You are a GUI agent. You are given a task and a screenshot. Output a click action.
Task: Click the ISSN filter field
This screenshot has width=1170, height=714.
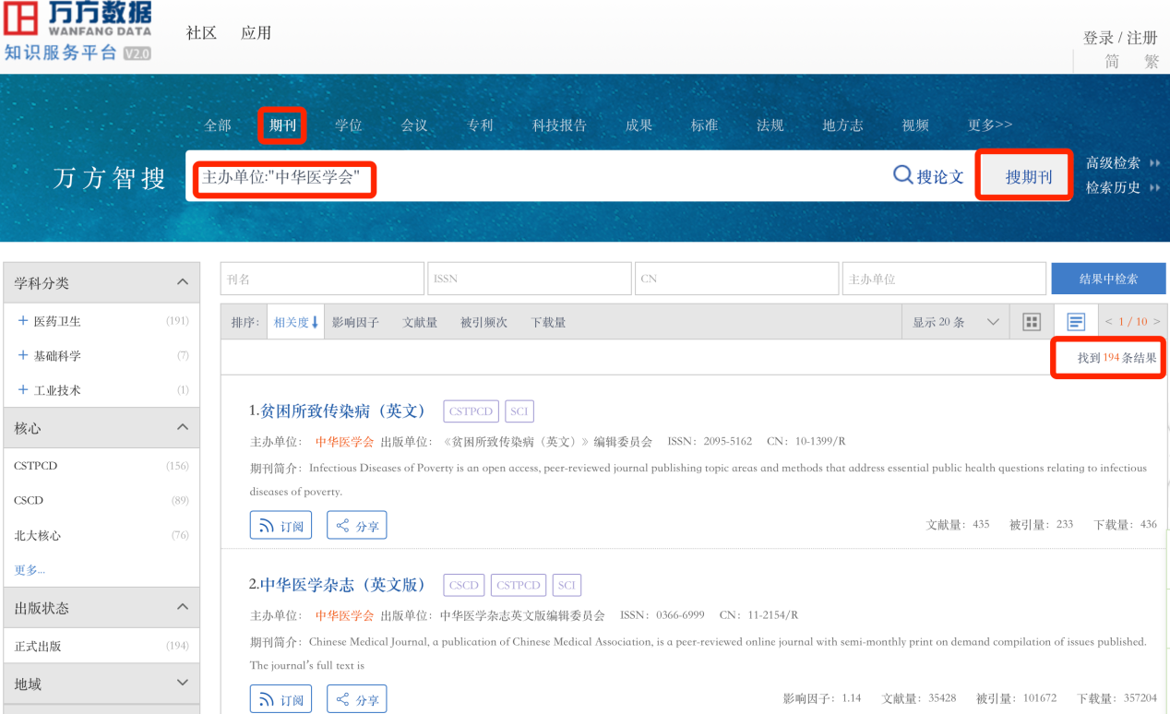(530, 279)
